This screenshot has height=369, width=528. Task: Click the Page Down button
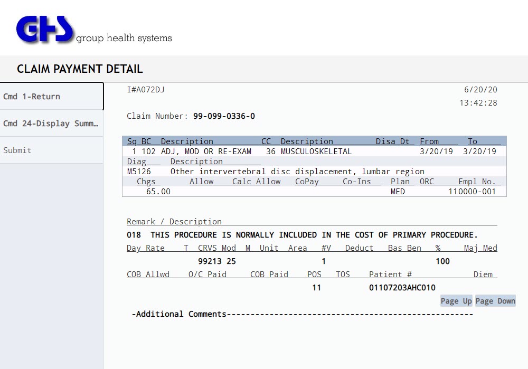tap(495, 301)
